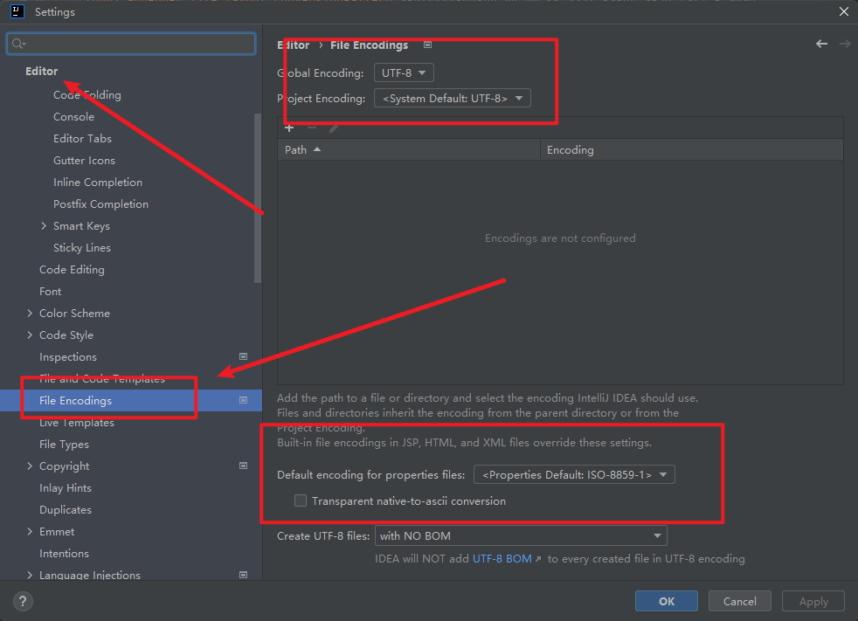The height and width of the screenshot is (621, 858).
Task: Open the Editor Tabs settings page
Action: [x=83, y=138]
